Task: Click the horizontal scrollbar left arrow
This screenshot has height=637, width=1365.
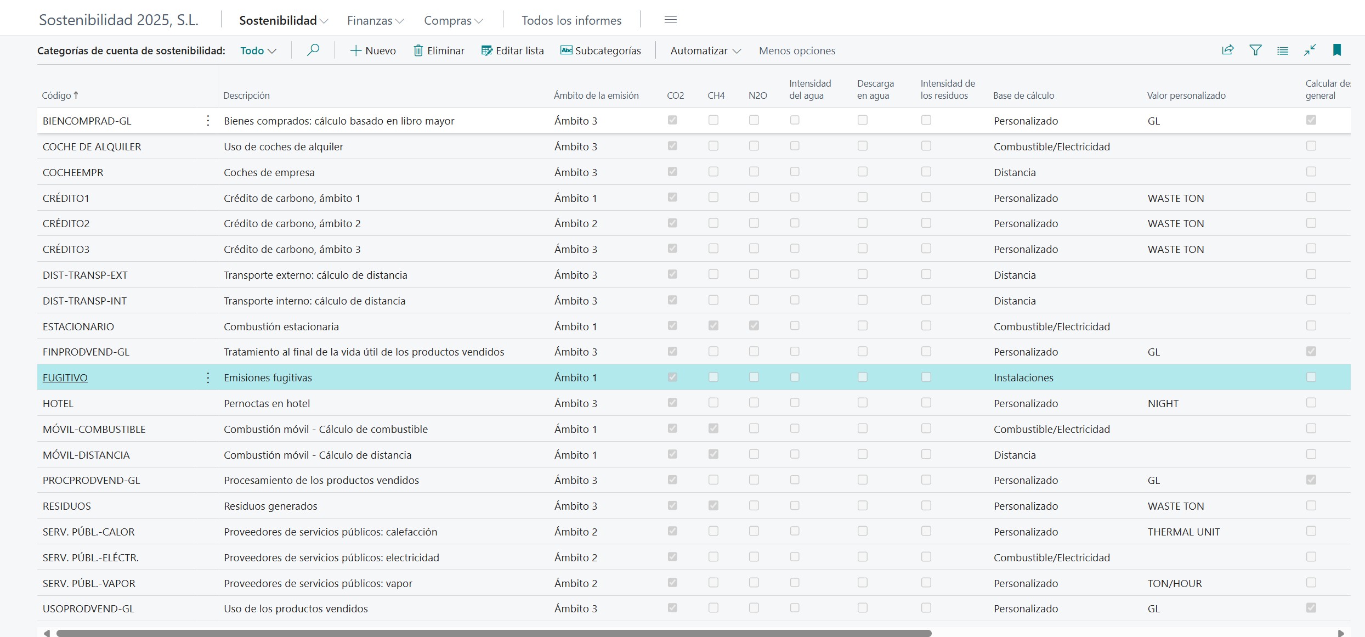Action: pos(47,633)
